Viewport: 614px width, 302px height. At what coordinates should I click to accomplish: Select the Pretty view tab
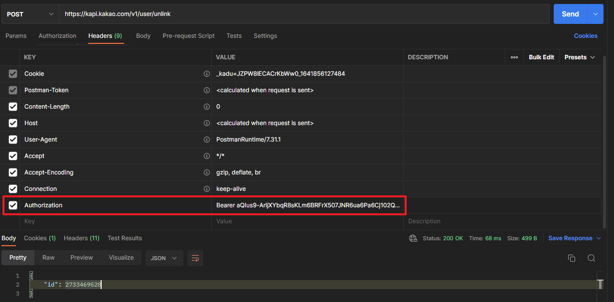(x=18, y=258)
